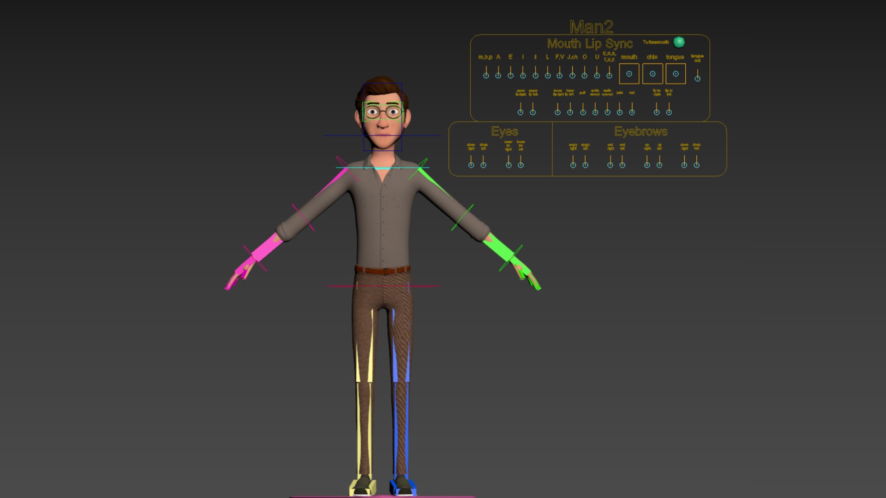
Task: Select the Eyebrows 'sad left' slider handle
Action: click(x=623, y=165)
